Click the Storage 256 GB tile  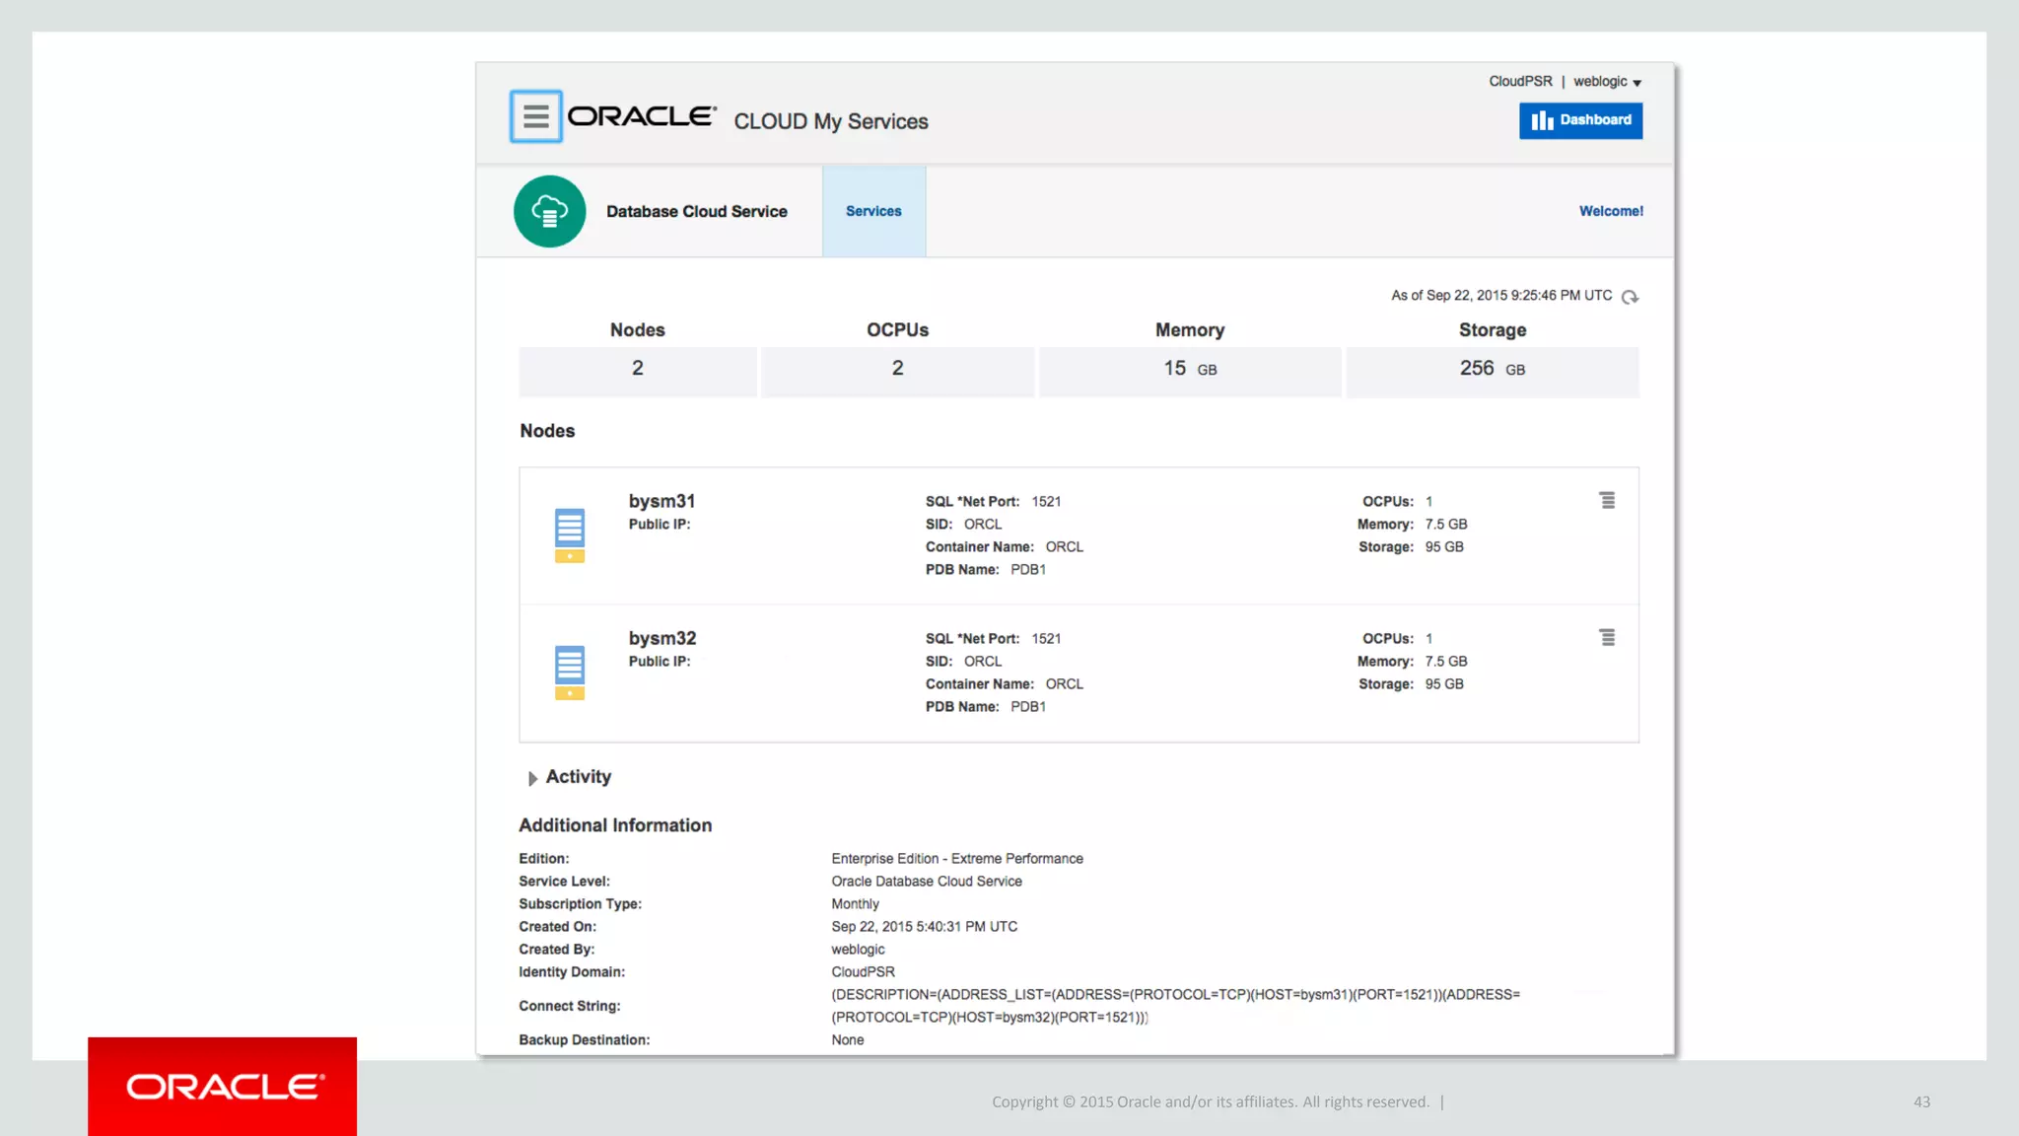1493,371
